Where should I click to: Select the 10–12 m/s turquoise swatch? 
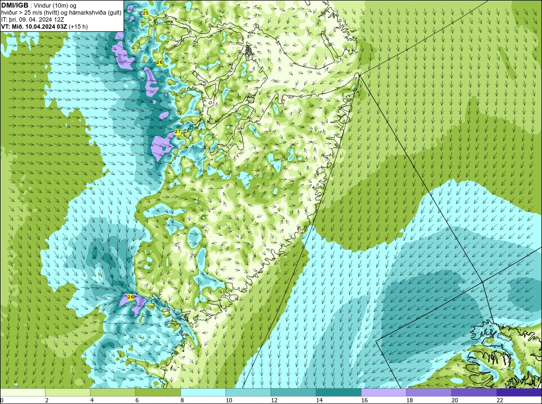tap(248, 393)
